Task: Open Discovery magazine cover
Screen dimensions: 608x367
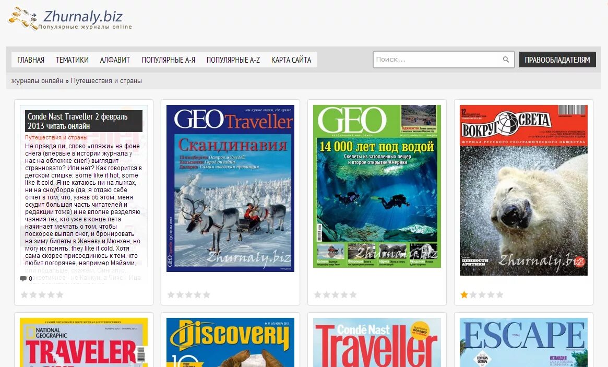Action: [230, 342]
